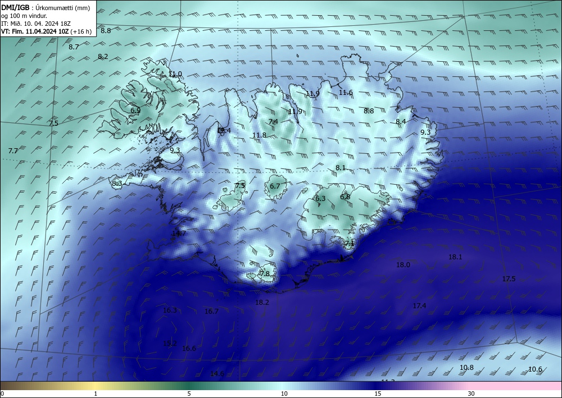
Task: Click the 14.6 value near the bottom edge
Action: 217,374
